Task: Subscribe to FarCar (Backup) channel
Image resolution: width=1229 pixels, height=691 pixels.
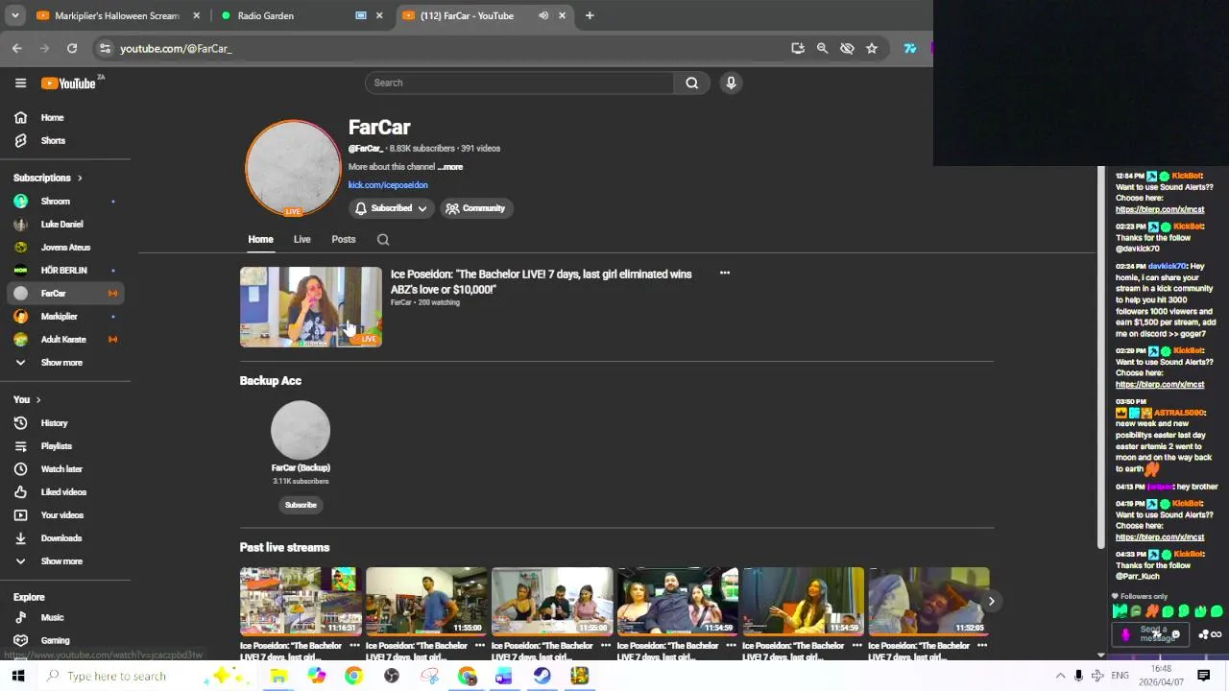Action: [301, 505]
